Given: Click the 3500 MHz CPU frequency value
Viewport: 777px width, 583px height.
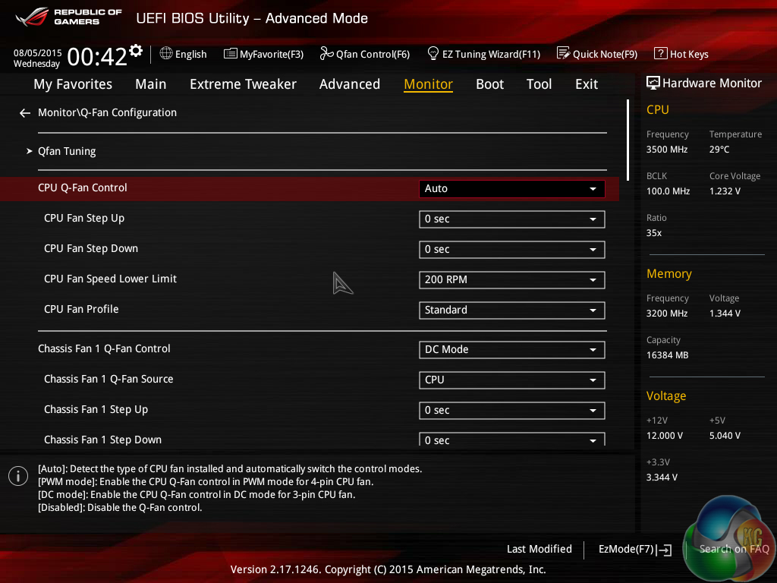Looking at the screenshot, I should pyautogui.click(x=666, y=150).
